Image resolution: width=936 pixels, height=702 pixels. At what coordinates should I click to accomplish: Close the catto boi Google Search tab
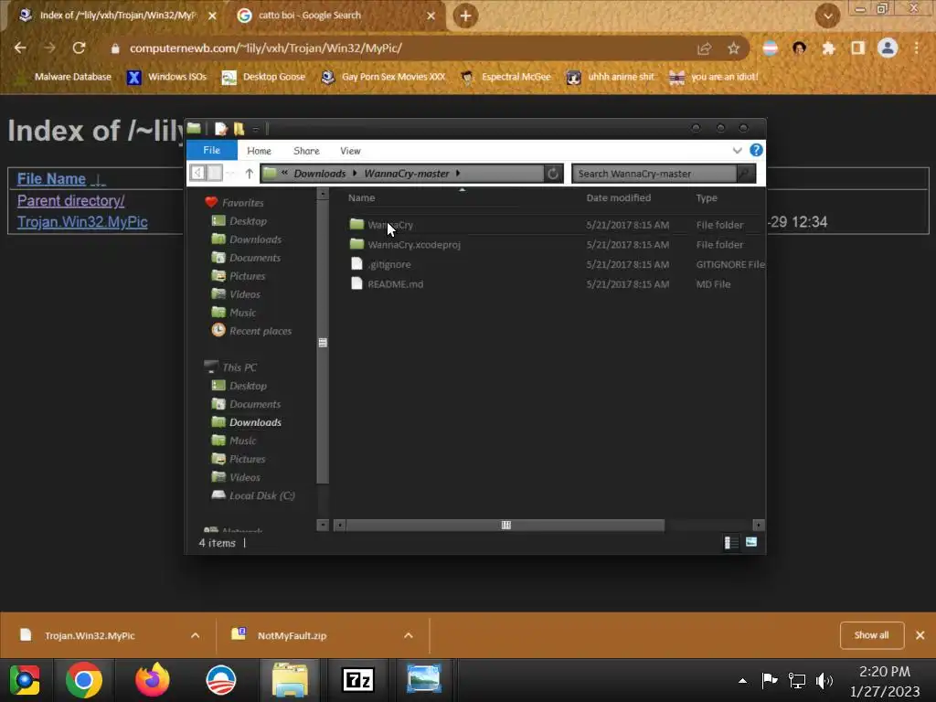tap(431, 16)
